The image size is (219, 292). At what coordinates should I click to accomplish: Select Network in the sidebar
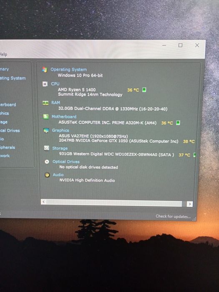coord(5,156)
